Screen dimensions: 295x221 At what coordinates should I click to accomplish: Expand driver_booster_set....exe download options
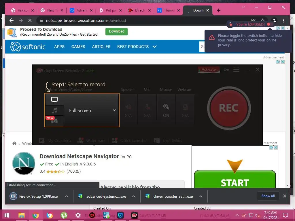201,196
